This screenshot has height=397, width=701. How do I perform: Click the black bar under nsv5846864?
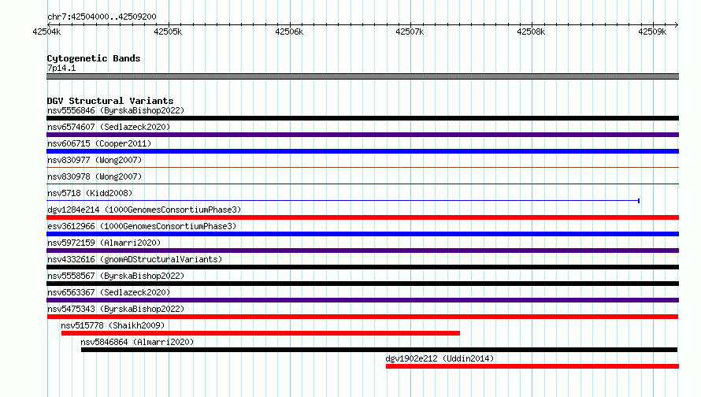(x=379, y=350)
